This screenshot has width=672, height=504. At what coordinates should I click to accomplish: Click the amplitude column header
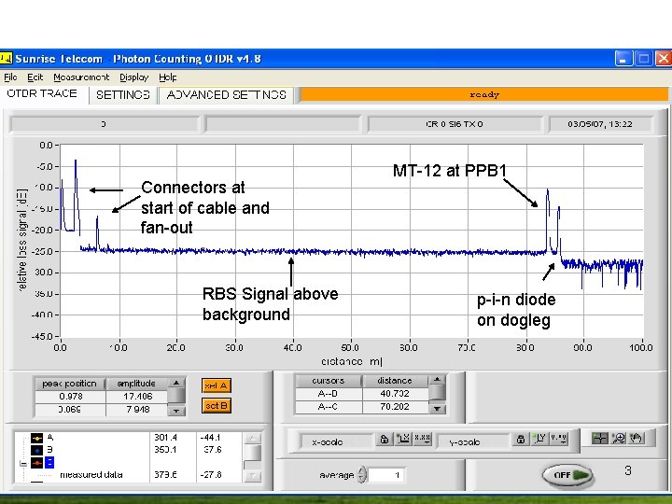click(136, 384)
